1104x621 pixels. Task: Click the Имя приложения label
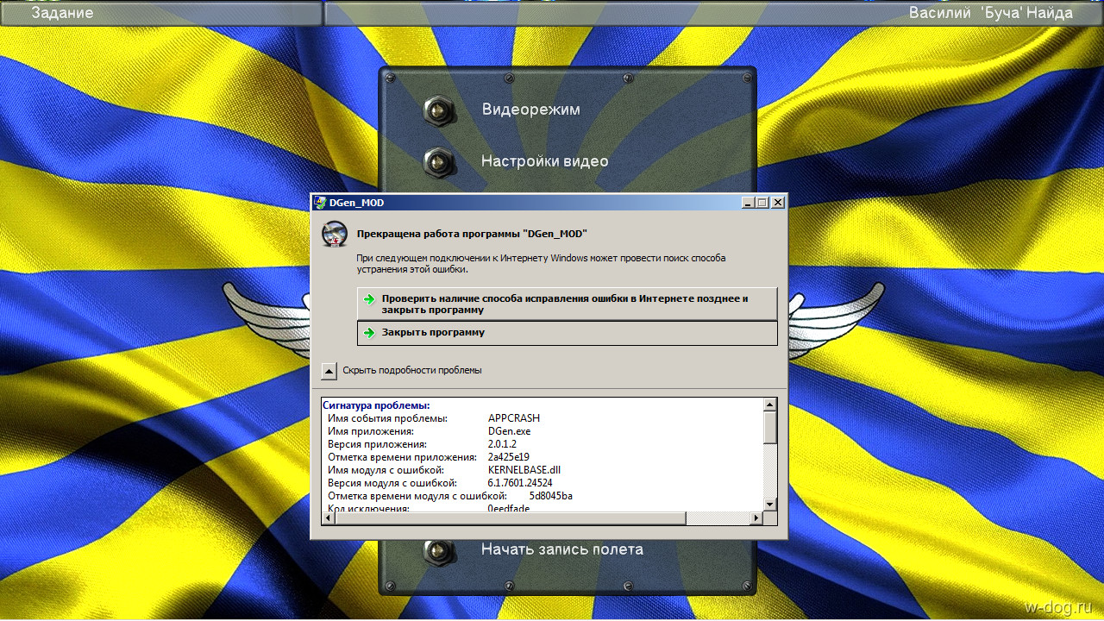point(371,431)
